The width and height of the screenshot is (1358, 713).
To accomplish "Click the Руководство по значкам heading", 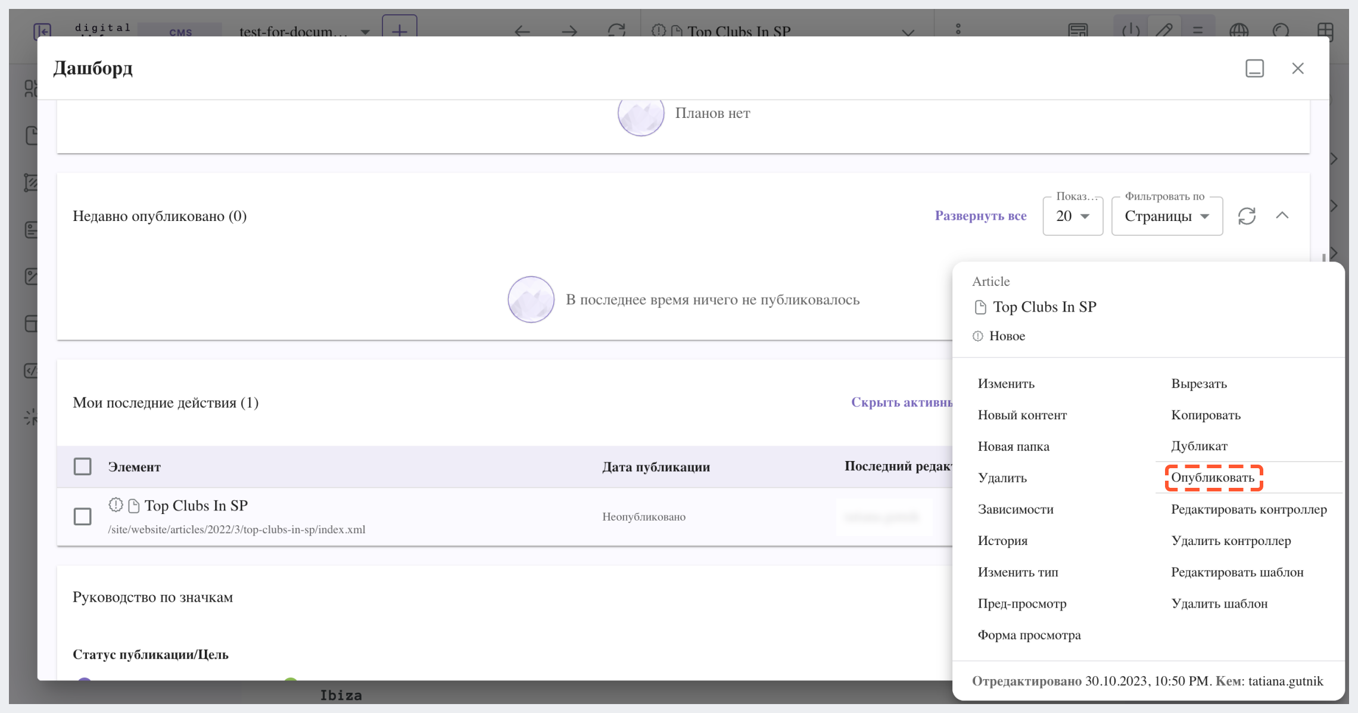I will (152, 597).
